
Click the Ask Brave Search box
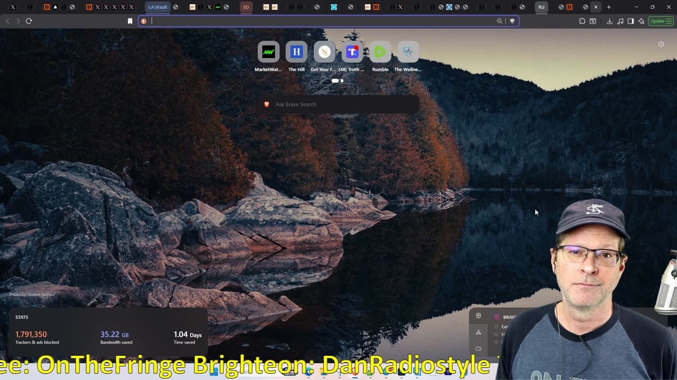(x=339, y=104)
